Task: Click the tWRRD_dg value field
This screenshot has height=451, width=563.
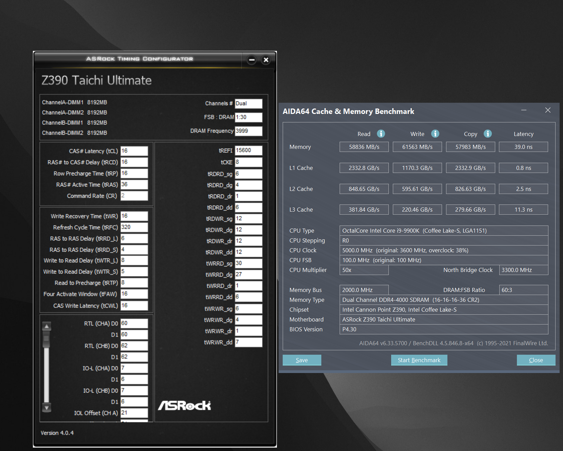Action: coord(249,275)
